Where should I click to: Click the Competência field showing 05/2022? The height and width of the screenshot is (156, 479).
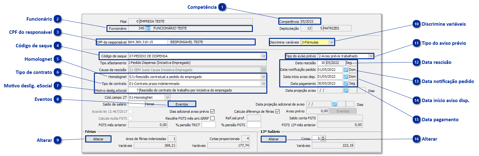click(310, 21)
